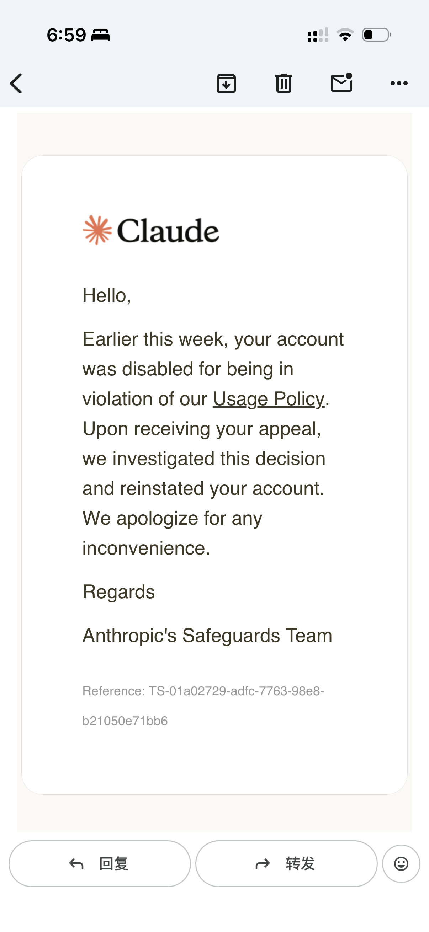Screen dimensions: 429x932
Task: Tap the cellular signal bars
Action: coord(318,35)
